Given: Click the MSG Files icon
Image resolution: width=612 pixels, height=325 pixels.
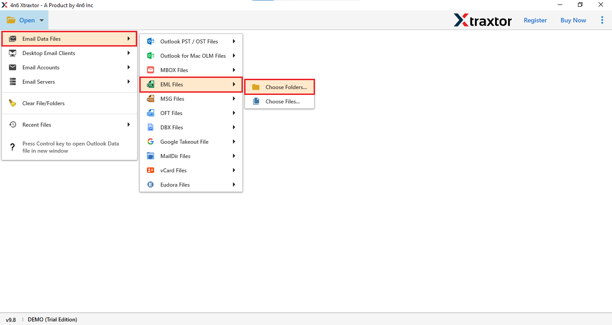Looking at the screenshot, I should [151, 98].
